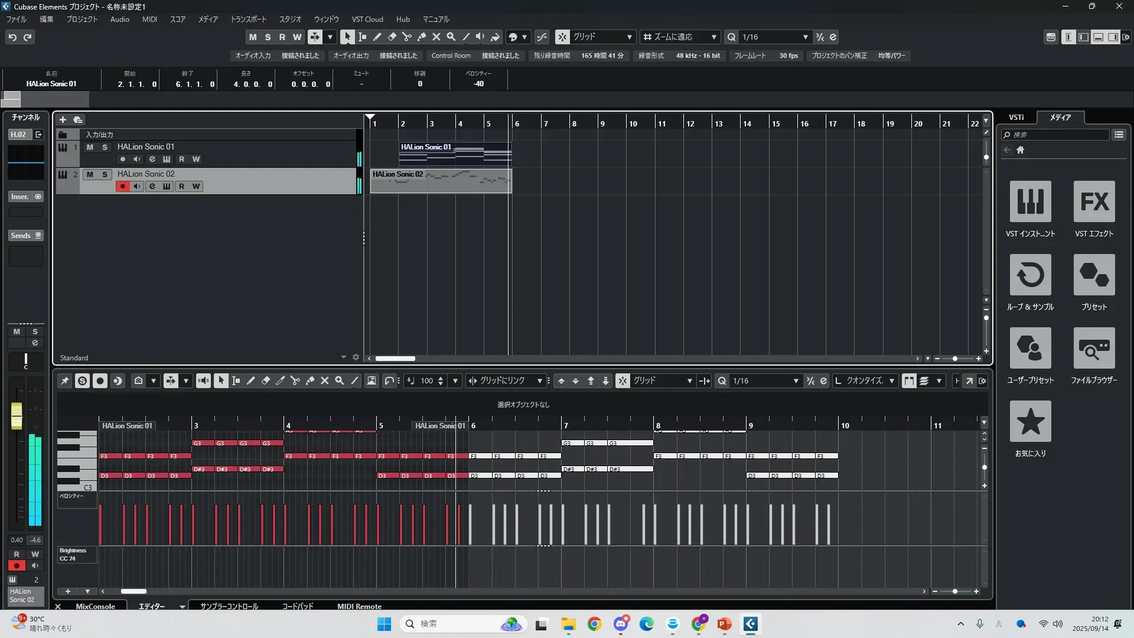
Task: Click the channel volume fader handle
Action: 17,415
